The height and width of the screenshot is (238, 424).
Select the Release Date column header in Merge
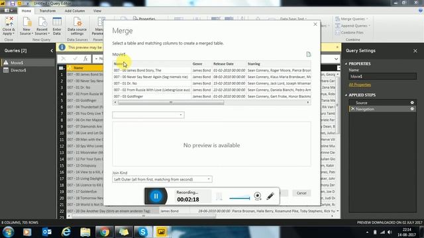pyautogui.click(x=229, y=64)
